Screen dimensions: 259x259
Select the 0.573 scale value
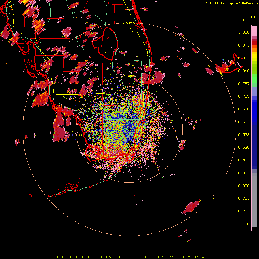[x=244, y=135]
